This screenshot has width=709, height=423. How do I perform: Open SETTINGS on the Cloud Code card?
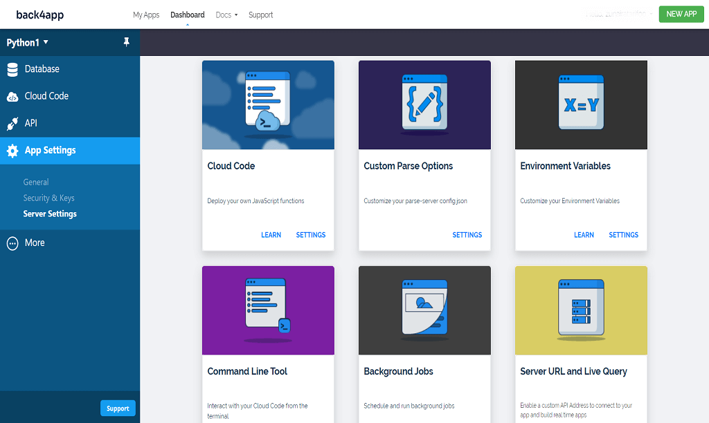311,235
